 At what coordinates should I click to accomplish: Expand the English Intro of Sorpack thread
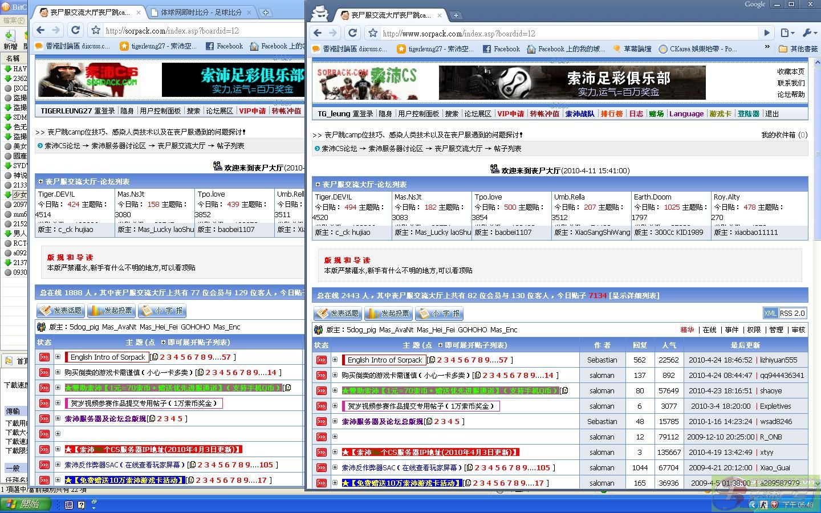[x=335, y=360]
